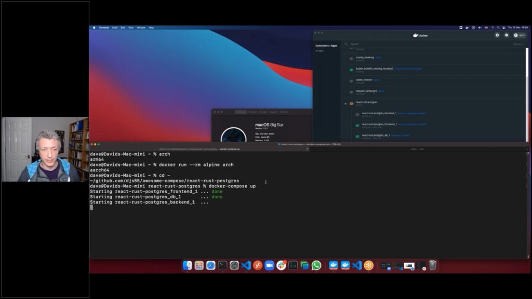The image size is (532, 299).
Task: Click the Zoom app icon in the Dock
Action: [270, 266]
